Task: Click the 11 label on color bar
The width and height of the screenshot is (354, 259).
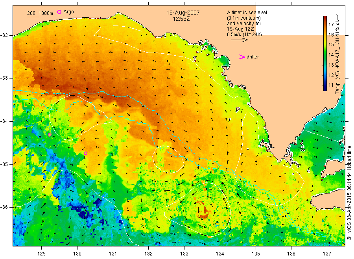Action: 331,85
